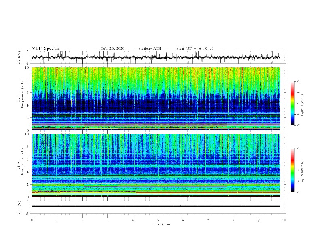Click time axis tick label "3"

(x=107, y=220)
